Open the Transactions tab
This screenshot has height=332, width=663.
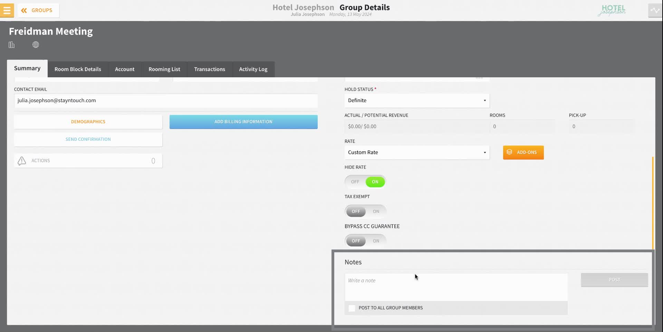point(210,69)
